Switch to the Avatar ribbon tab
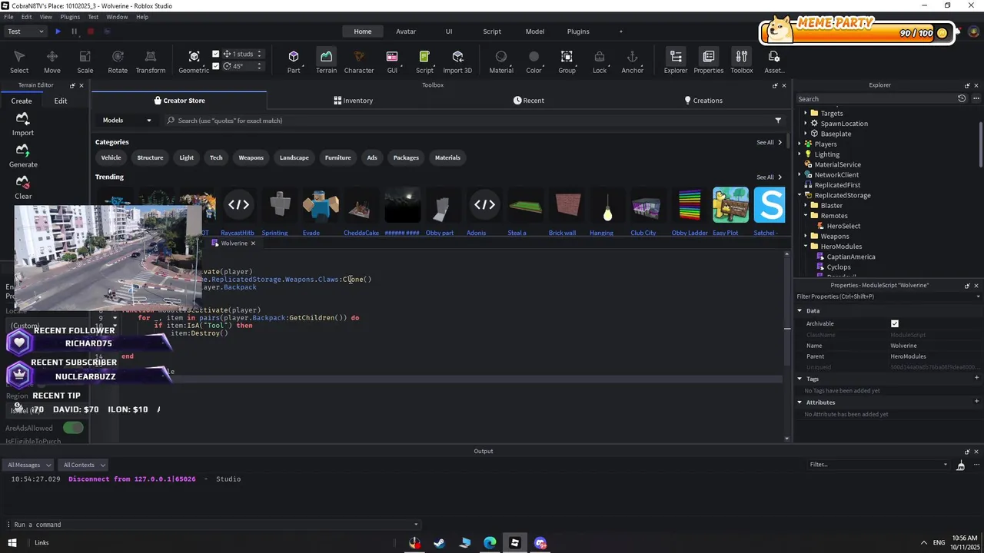Viewport: 984px width, 553px height. coord(406,31)
